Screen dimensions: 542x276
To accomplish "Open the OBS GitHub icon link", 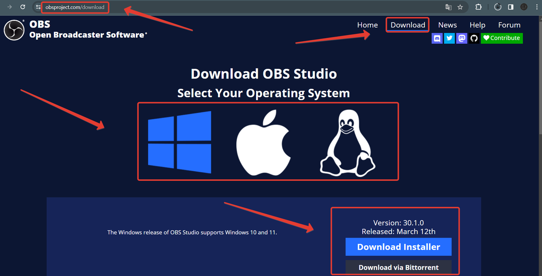I will tap(474, 38).
